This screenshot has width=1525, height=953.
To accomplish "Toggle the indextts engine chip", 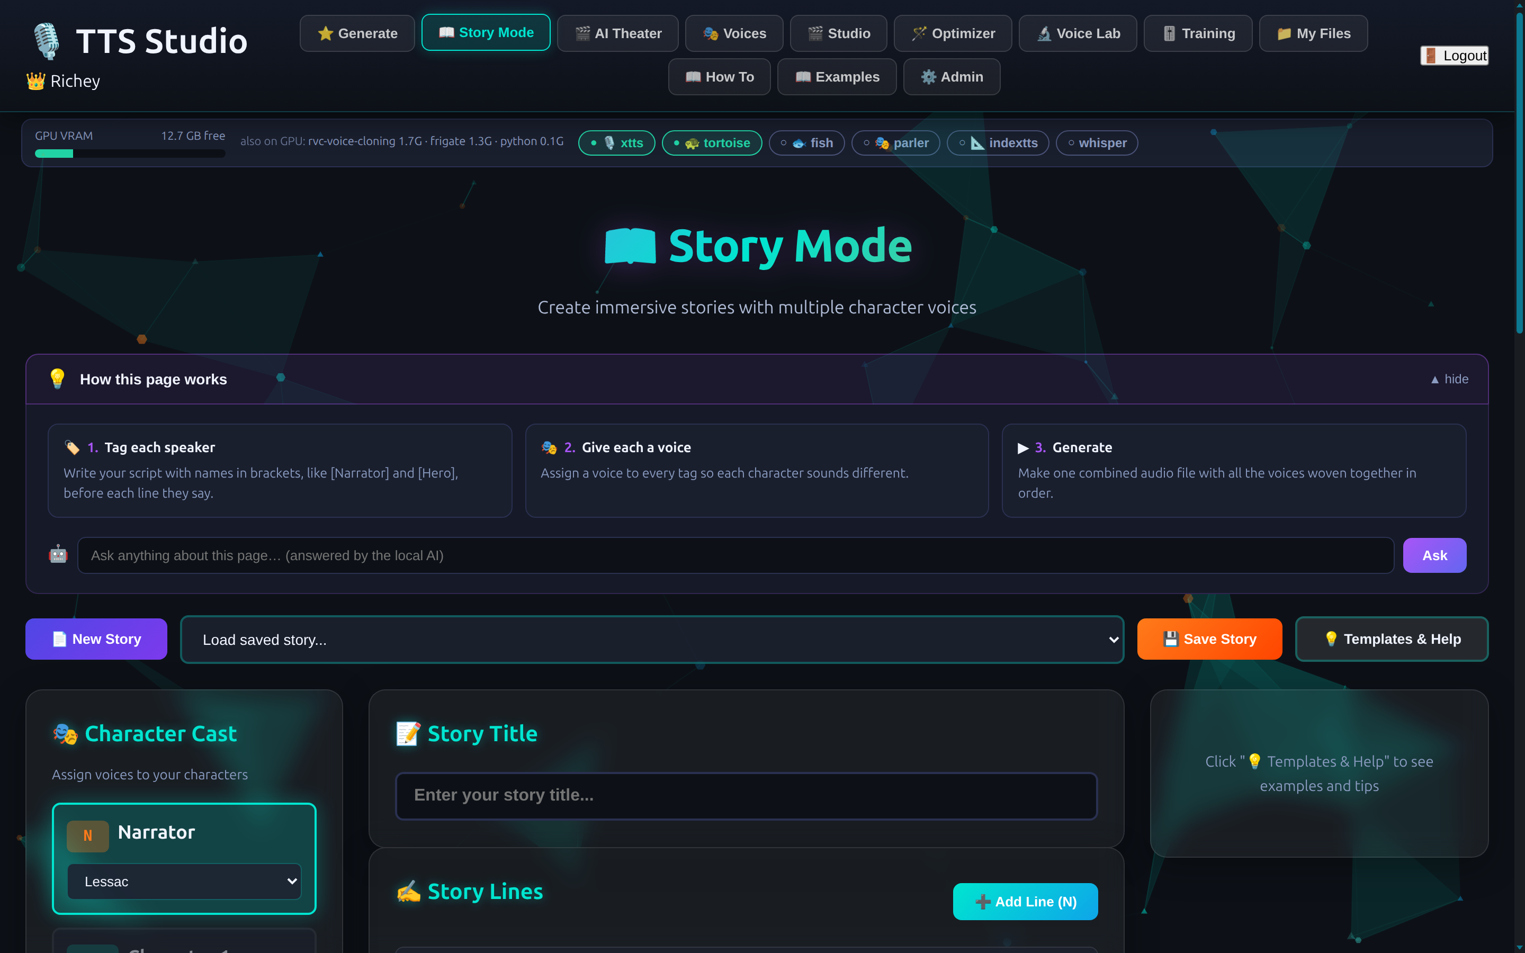I will 998,143.
